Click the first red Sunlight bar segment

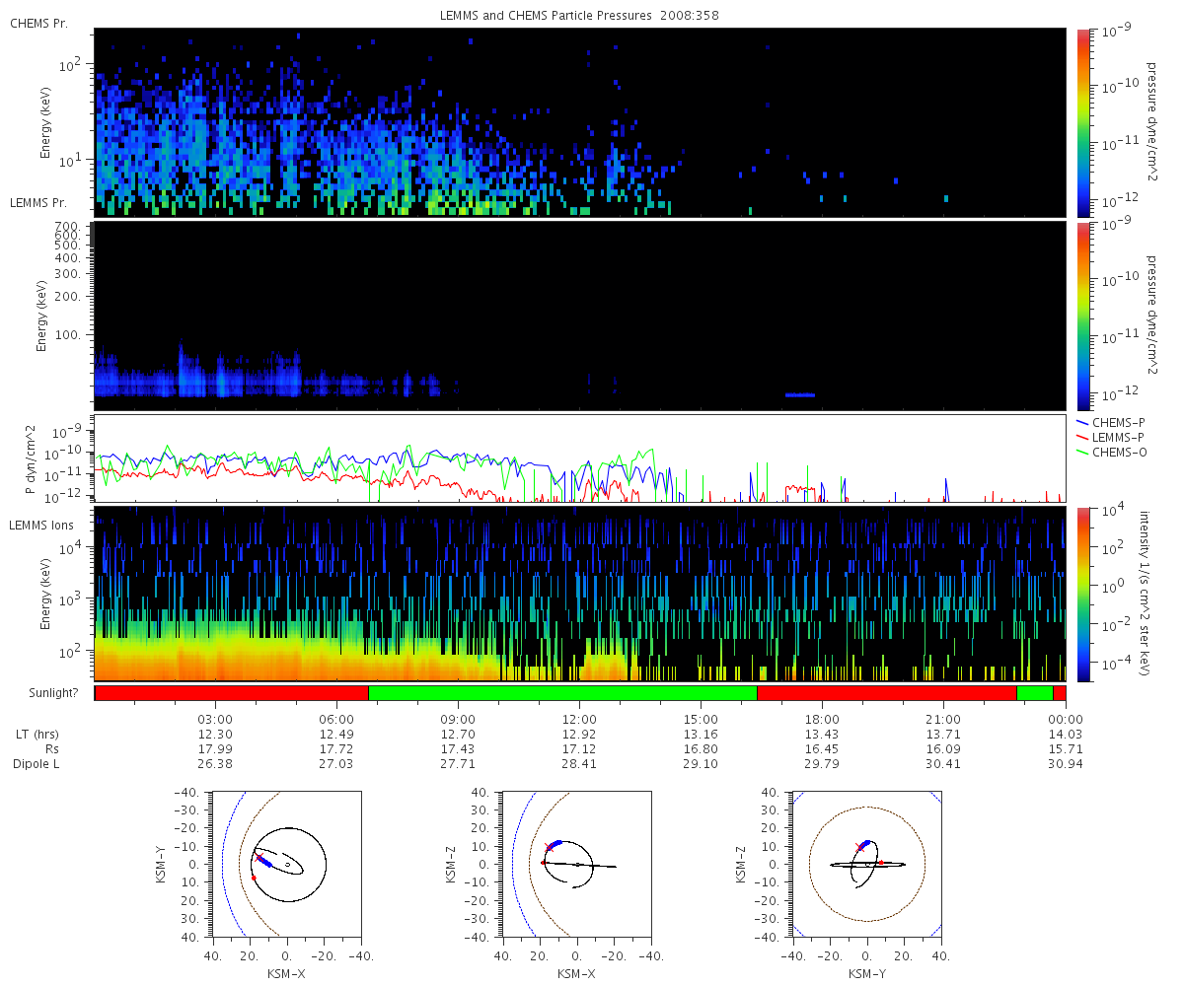click(x=232, y=693)
